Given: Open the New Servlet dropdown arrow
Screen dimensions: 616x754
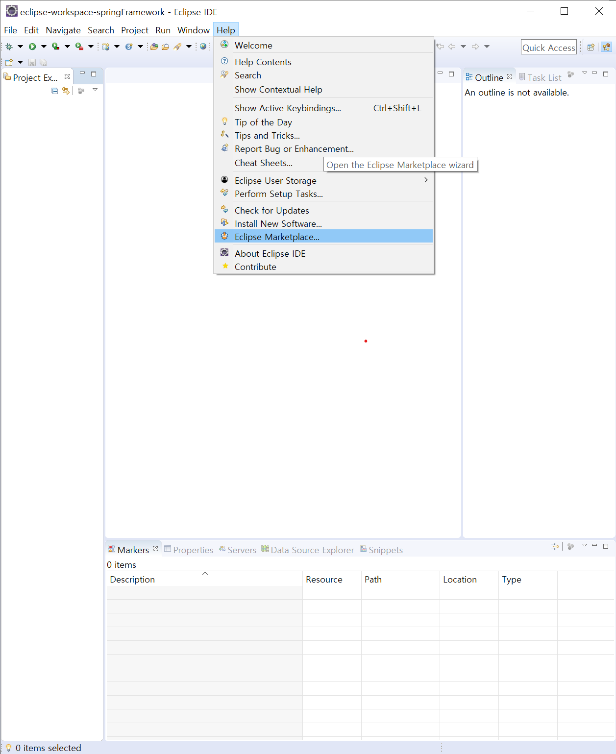Looking at the screenshot, I should [140, 47].
